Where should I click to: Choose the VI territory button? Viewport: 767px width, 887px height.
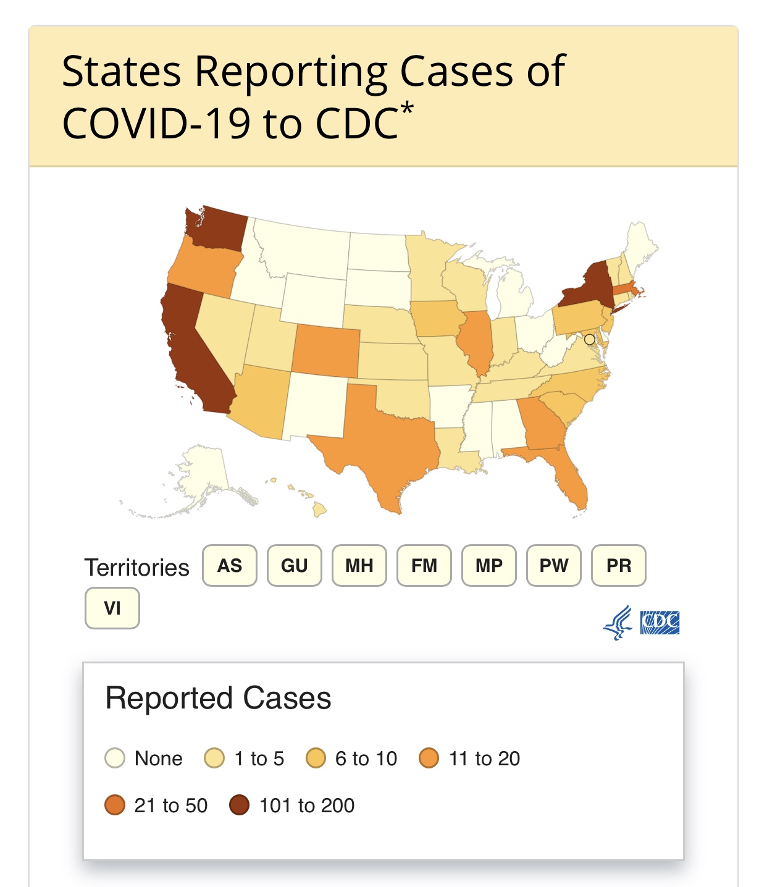point(112,608)
